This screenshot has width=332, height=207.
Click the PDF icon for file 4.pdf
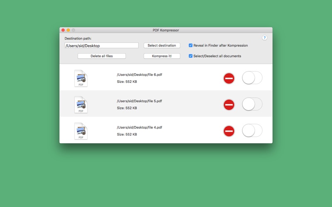point(81,131)
